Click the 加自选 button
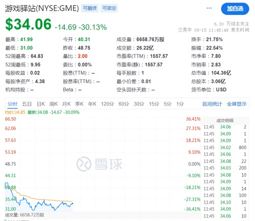Screen dimensions: 255x221 click(235, 9)
